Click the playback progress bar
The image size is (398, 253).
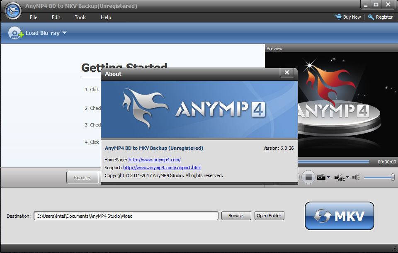coord(332,161)
